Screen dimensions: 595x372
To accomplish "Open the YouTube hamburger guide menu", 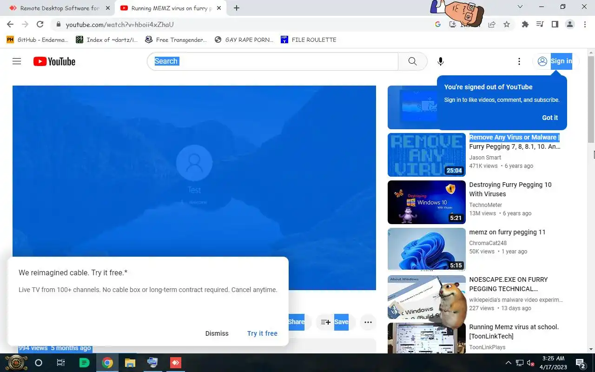I will (x=17, y=61).
